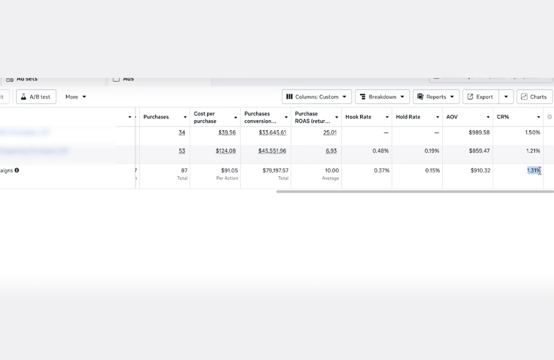Click the highlighted total CR% 1.31%
Image resolution: width=554 pixels, height=360 pixels.
534,170
